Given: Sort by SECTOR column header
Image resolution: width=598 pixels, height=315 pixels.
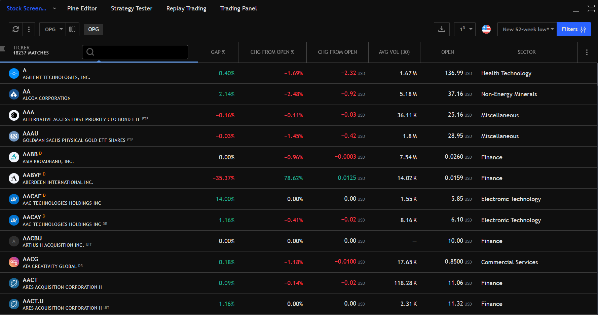Looking at the screenshot, I should (526, 52).
